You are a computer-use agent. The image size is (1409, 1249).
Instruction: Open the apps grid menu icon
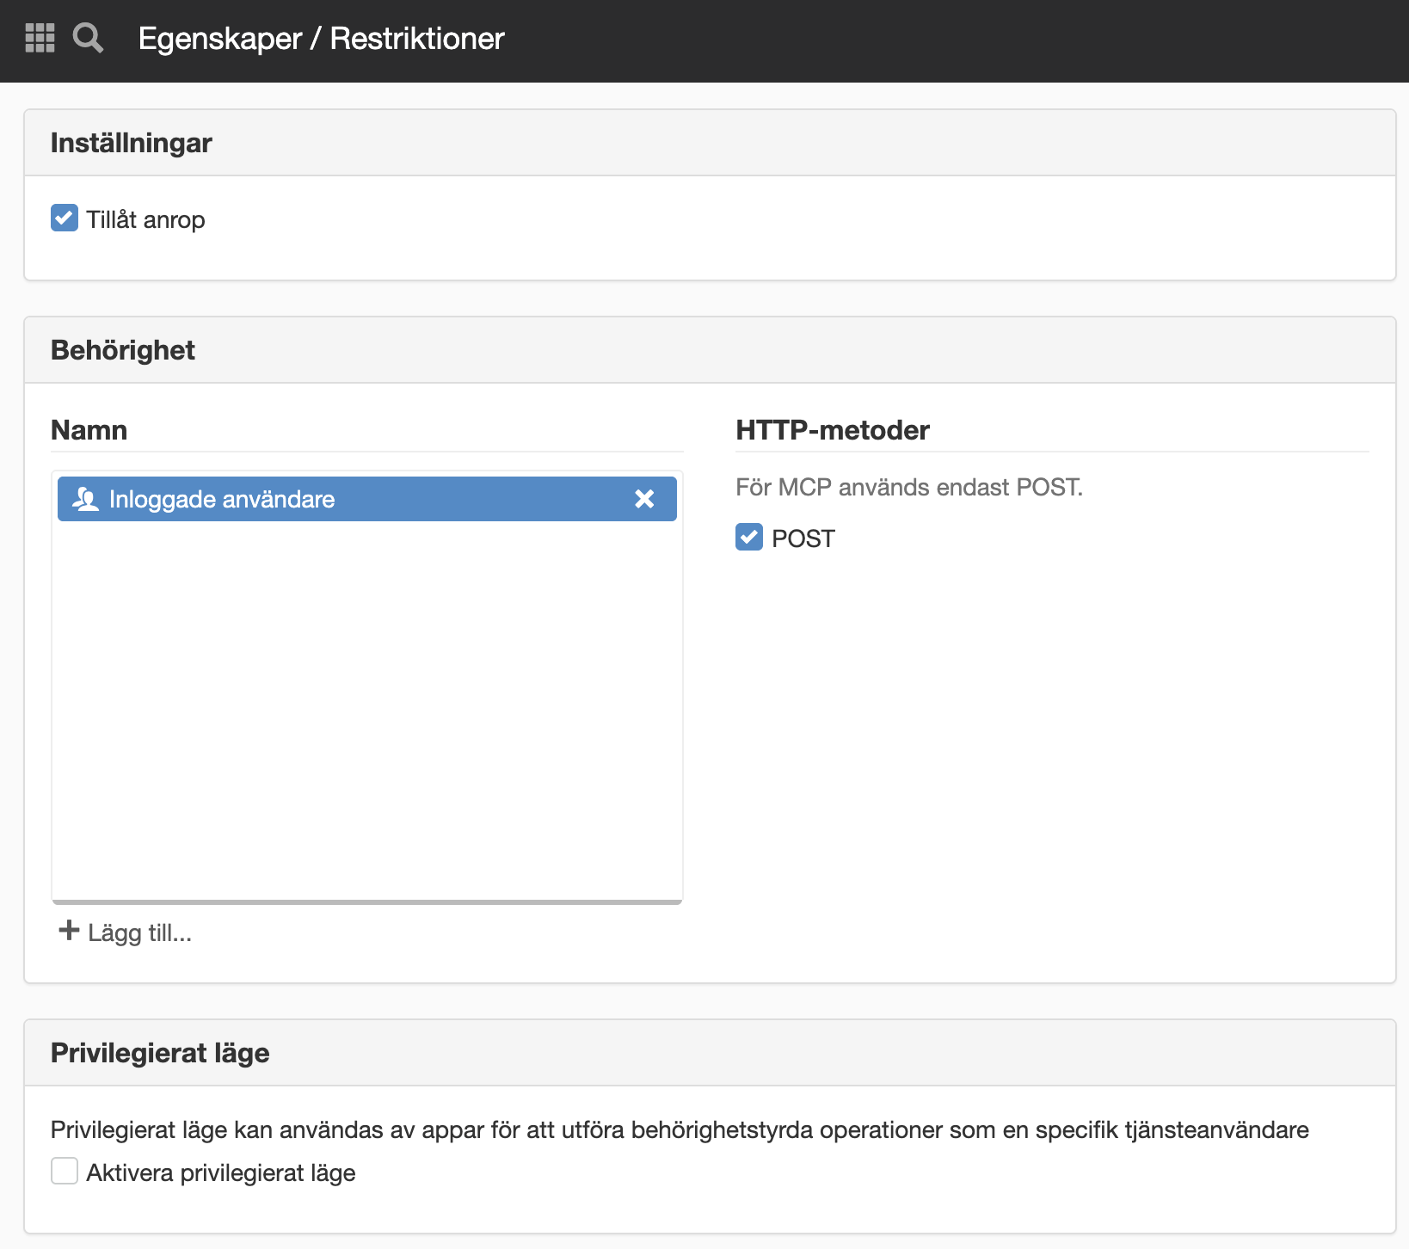[40, 38]
